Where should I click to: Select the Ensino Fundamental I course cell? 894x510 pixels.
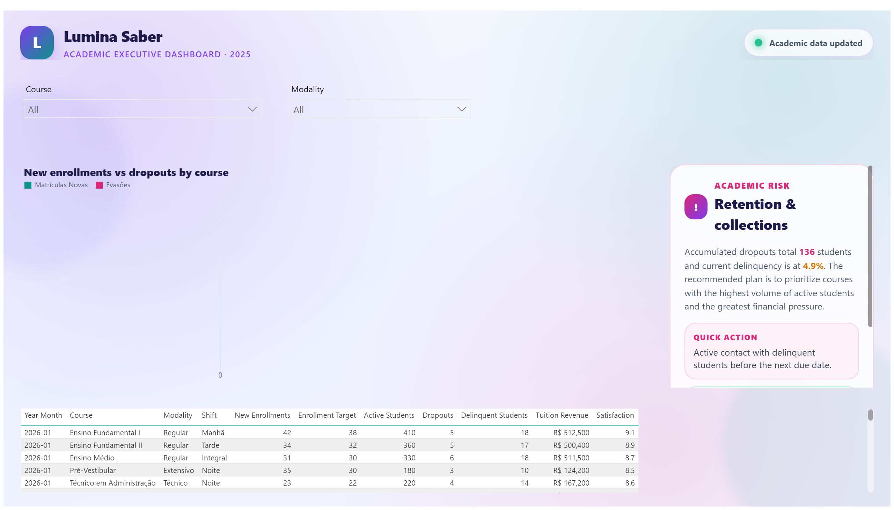(105, 432)
